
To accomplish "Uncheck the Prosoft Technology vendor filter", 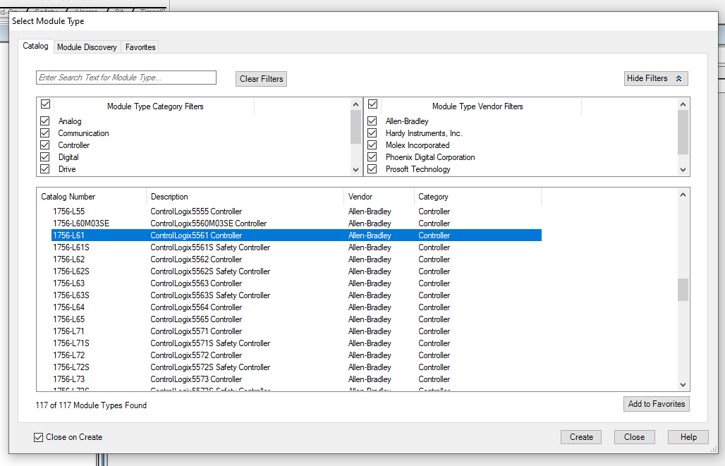I will click(372, 169).
